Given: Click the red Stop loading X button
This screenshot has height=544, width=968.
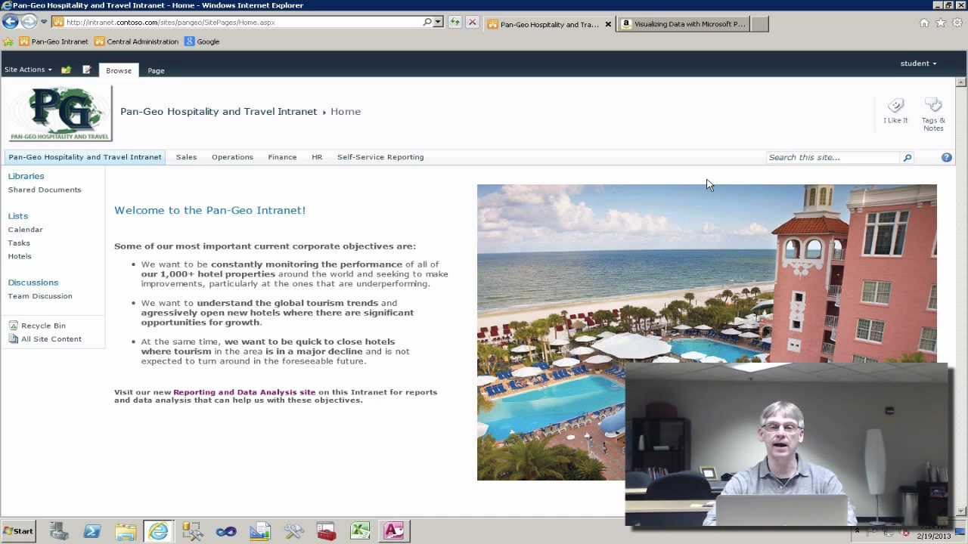Looking at the screenshot, I should pos(473,22).
